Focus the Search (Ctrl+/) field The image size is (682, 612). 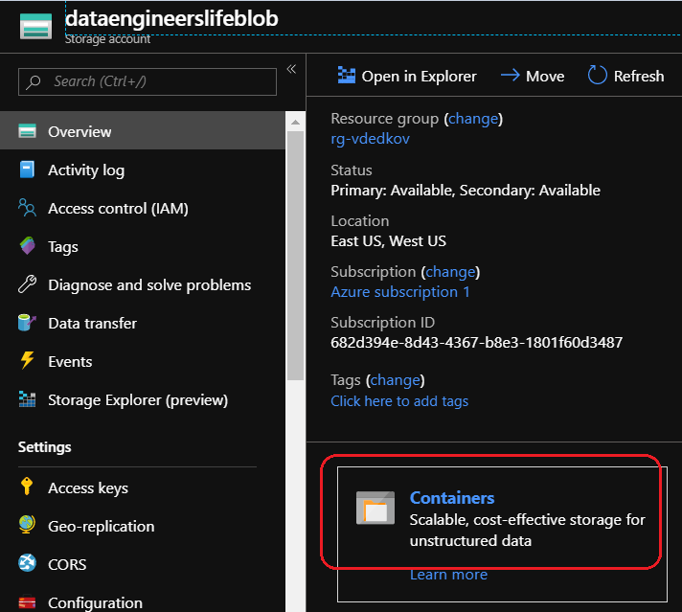click(x=148, y=81)
